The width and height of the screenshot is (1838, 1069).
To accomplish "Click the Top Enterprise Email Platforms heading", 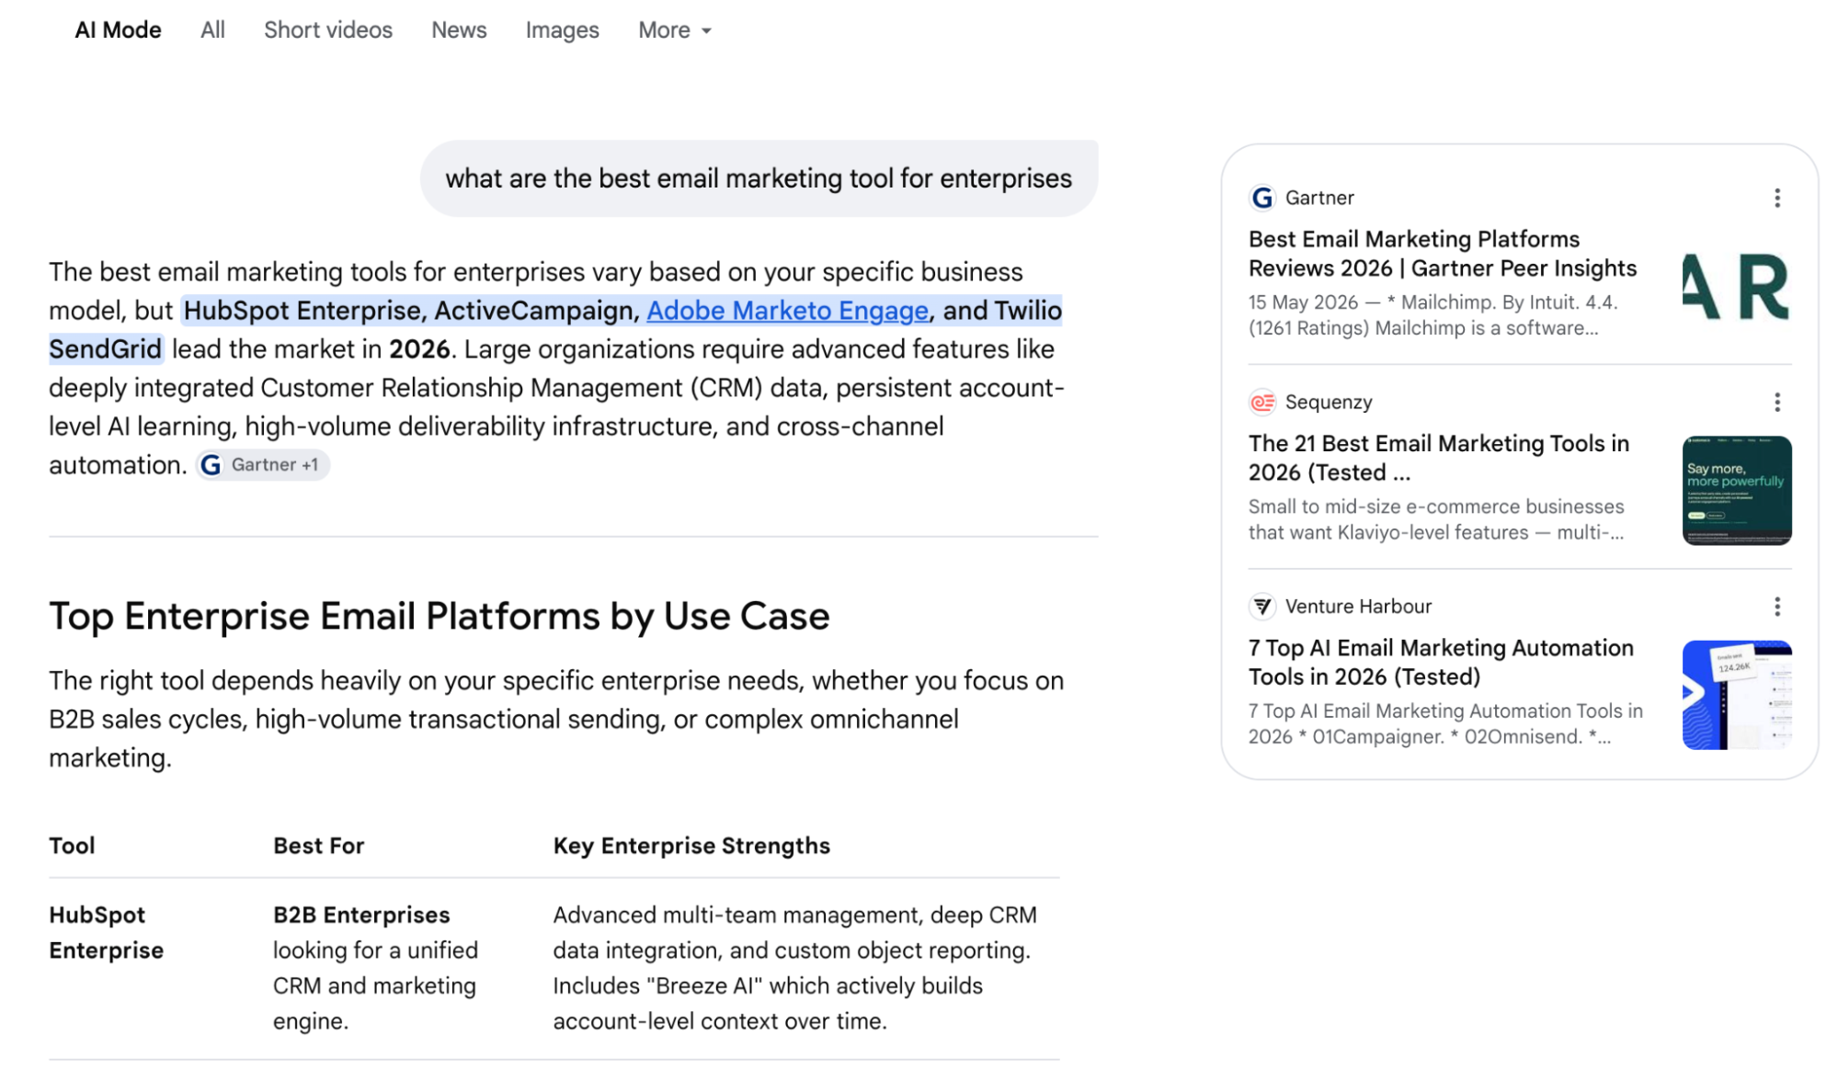I will point(440,616).
